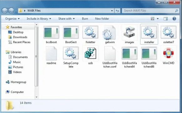Screen dimensions: 182x113
Task: Open the view options dropdown arrow
Action: click(x=158, y=19)
